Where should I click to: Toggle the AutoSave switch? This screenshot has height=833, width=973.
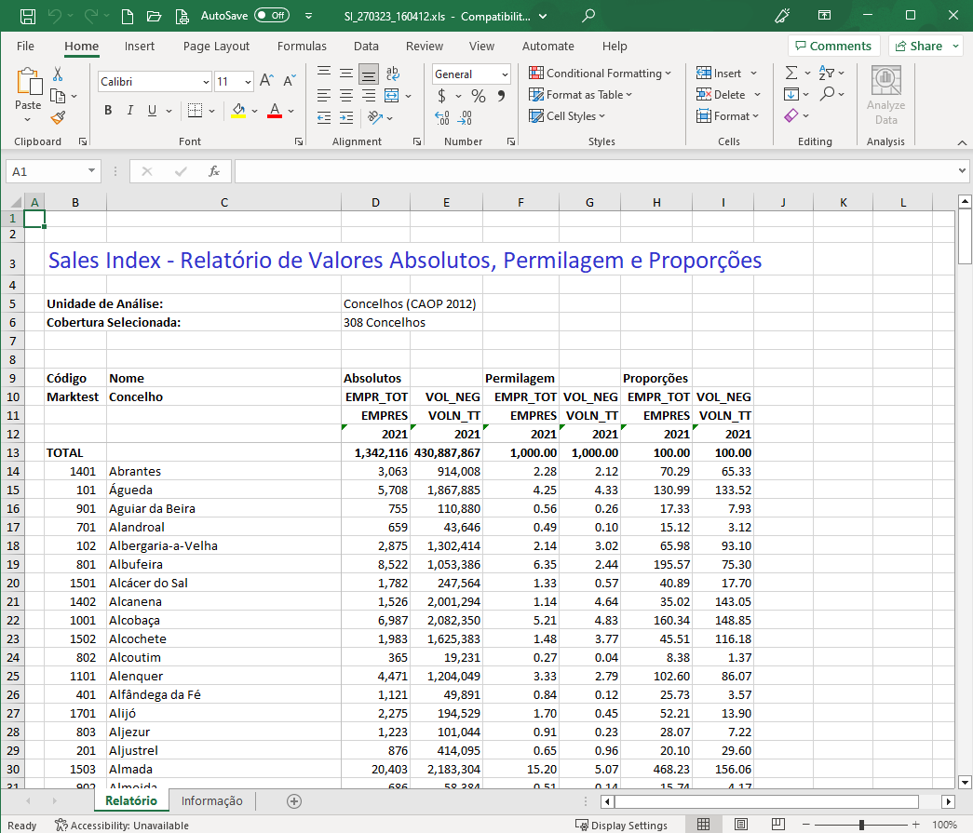(272, 16)
